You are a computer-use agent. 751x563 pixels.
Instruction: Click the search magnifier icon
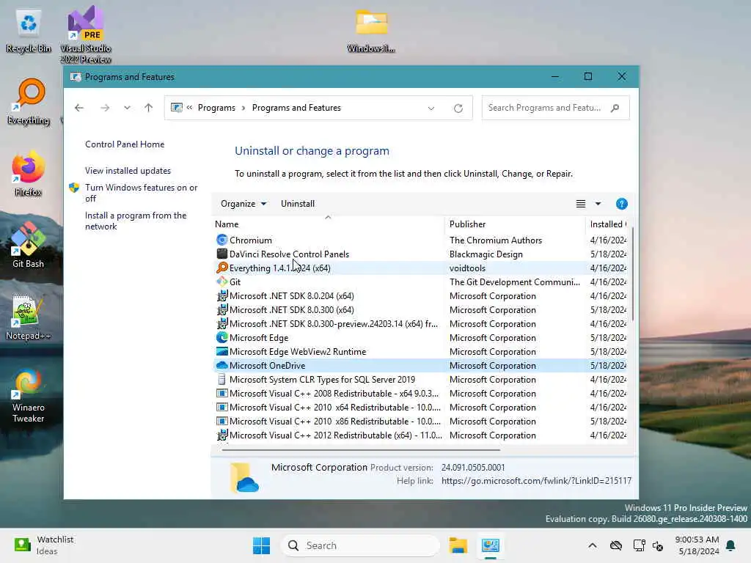(x=615, y=108)
